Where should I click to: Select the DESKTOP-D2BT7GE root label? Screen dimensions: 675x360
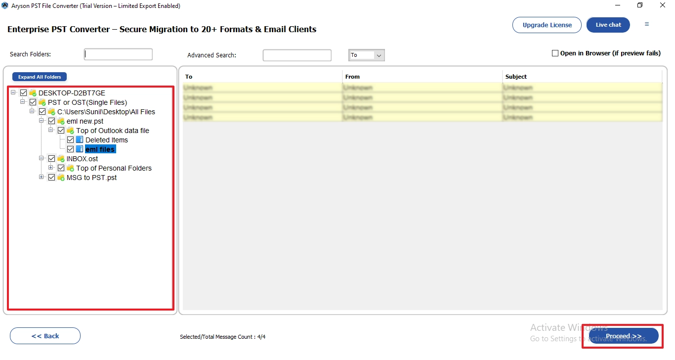point(72,93)
